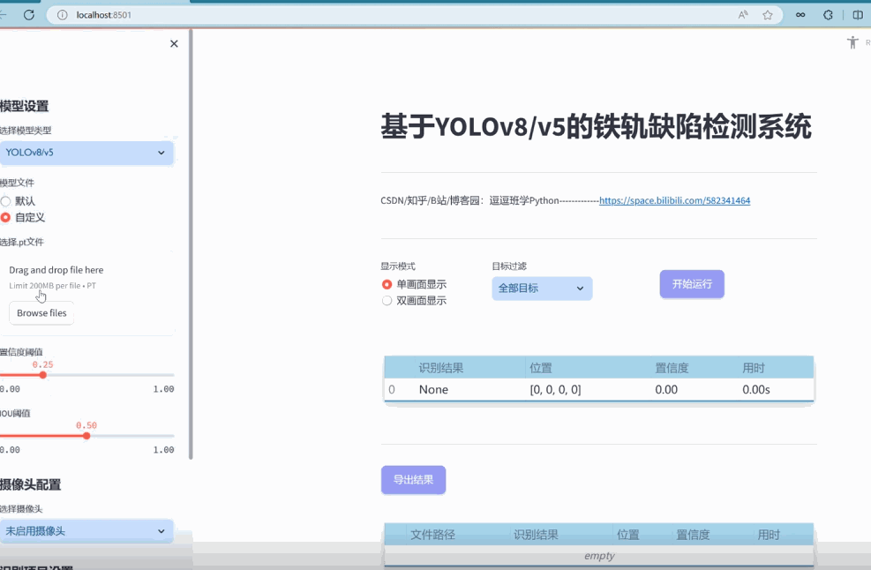Image resolution: width=871 pixels, height=570 pixels.
Task: Click the sidebar vertical scrollbar
Action: pos(191,244)
